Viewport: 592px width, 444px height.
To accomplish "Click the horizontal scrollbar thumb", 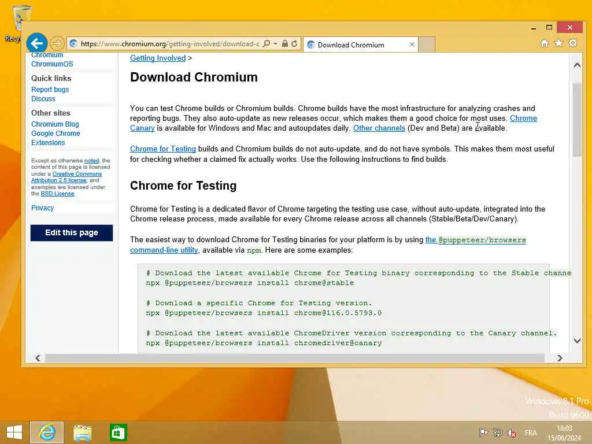I will (294, 358).
